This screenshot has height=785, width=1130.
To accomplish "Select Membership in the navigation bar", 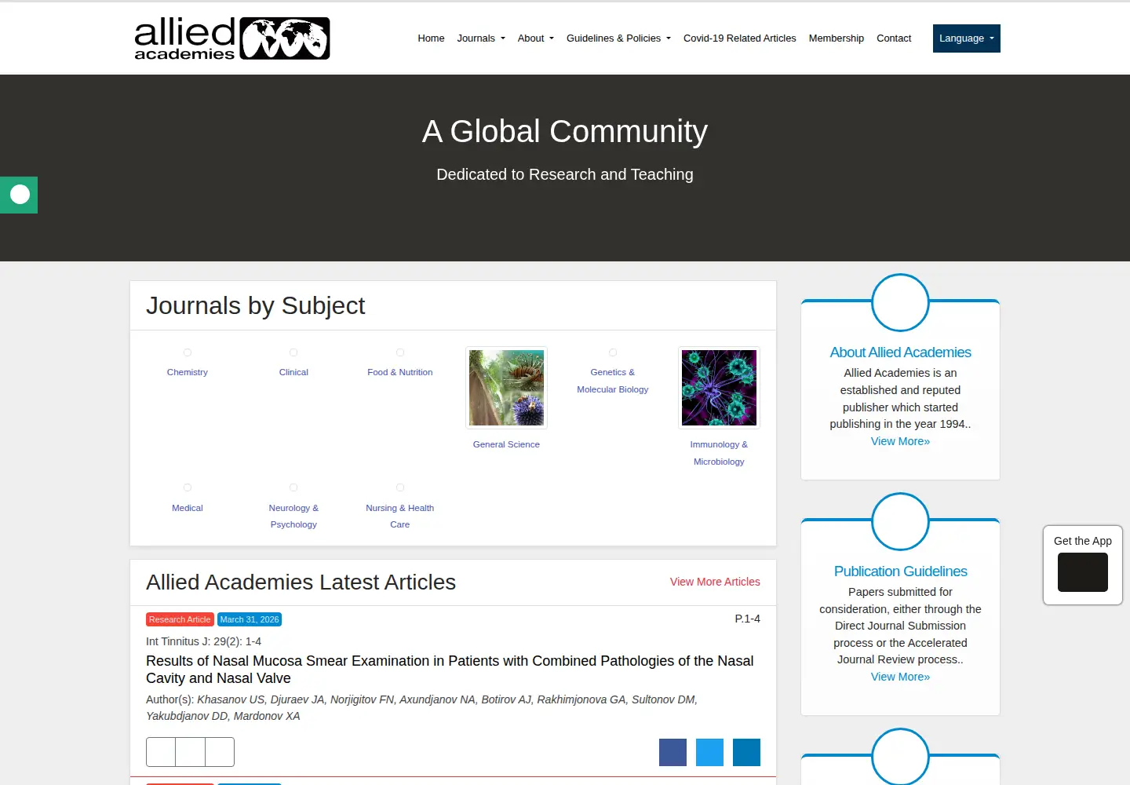I will [x=837, y=38].
